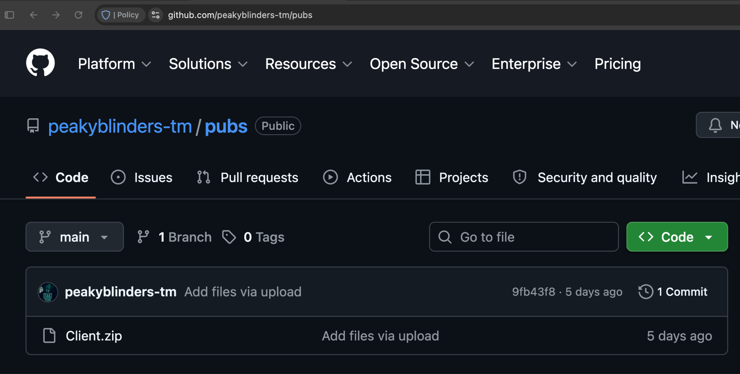Image resolution: width=740 pixels, height=374 pixels.
Task: Expand the Platform menu
Action: (115, 64)
